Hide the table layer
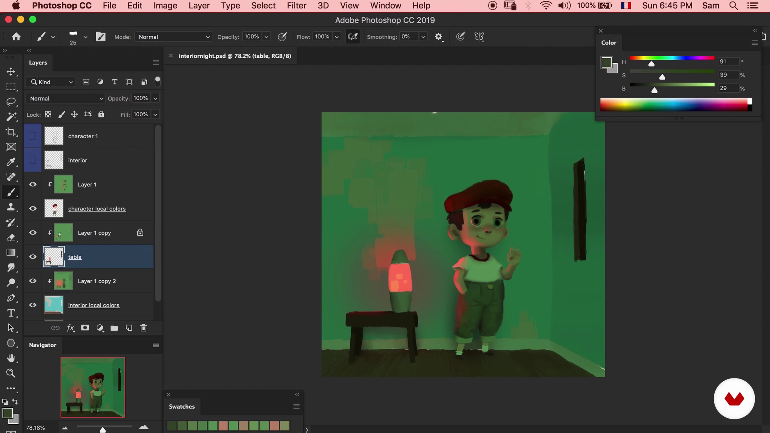This screenshot has height=433, width=770. point(33,257)
